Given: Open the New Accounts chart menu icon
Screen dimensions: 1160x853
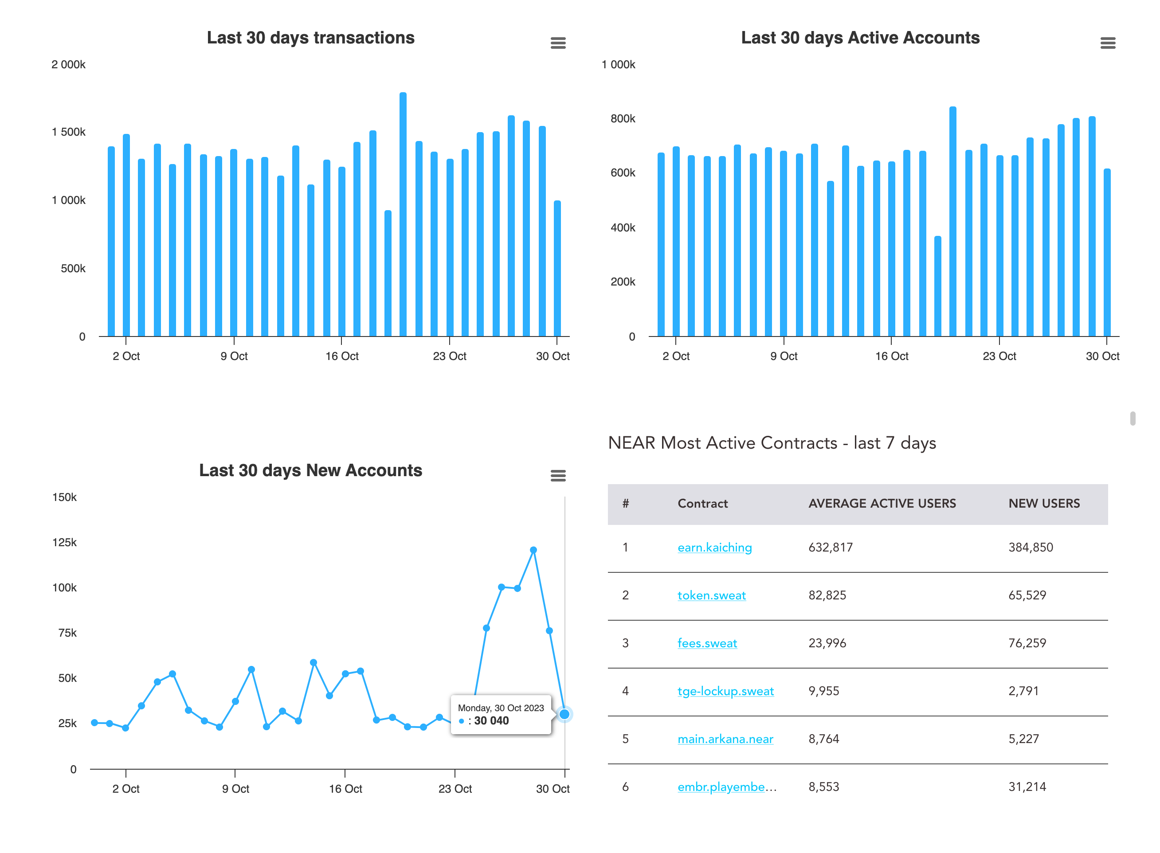Looking at the screenshot, I should coord(558,476).
